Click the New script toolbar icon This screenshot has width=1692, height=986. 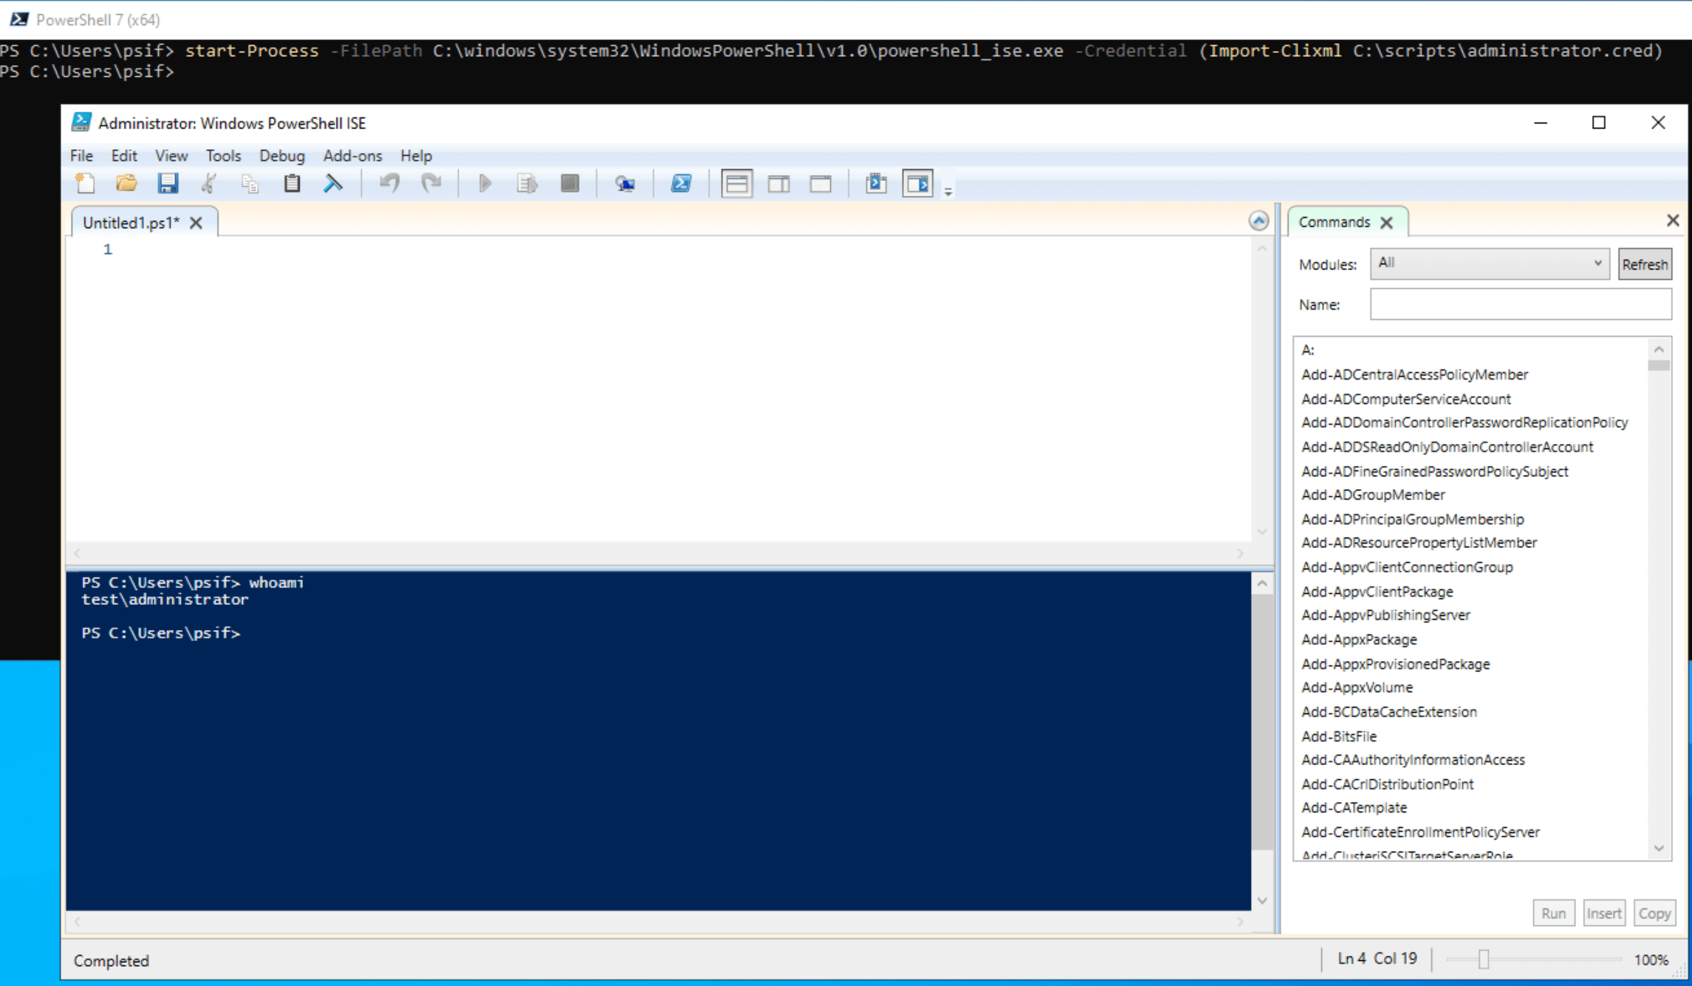point(86,183)
